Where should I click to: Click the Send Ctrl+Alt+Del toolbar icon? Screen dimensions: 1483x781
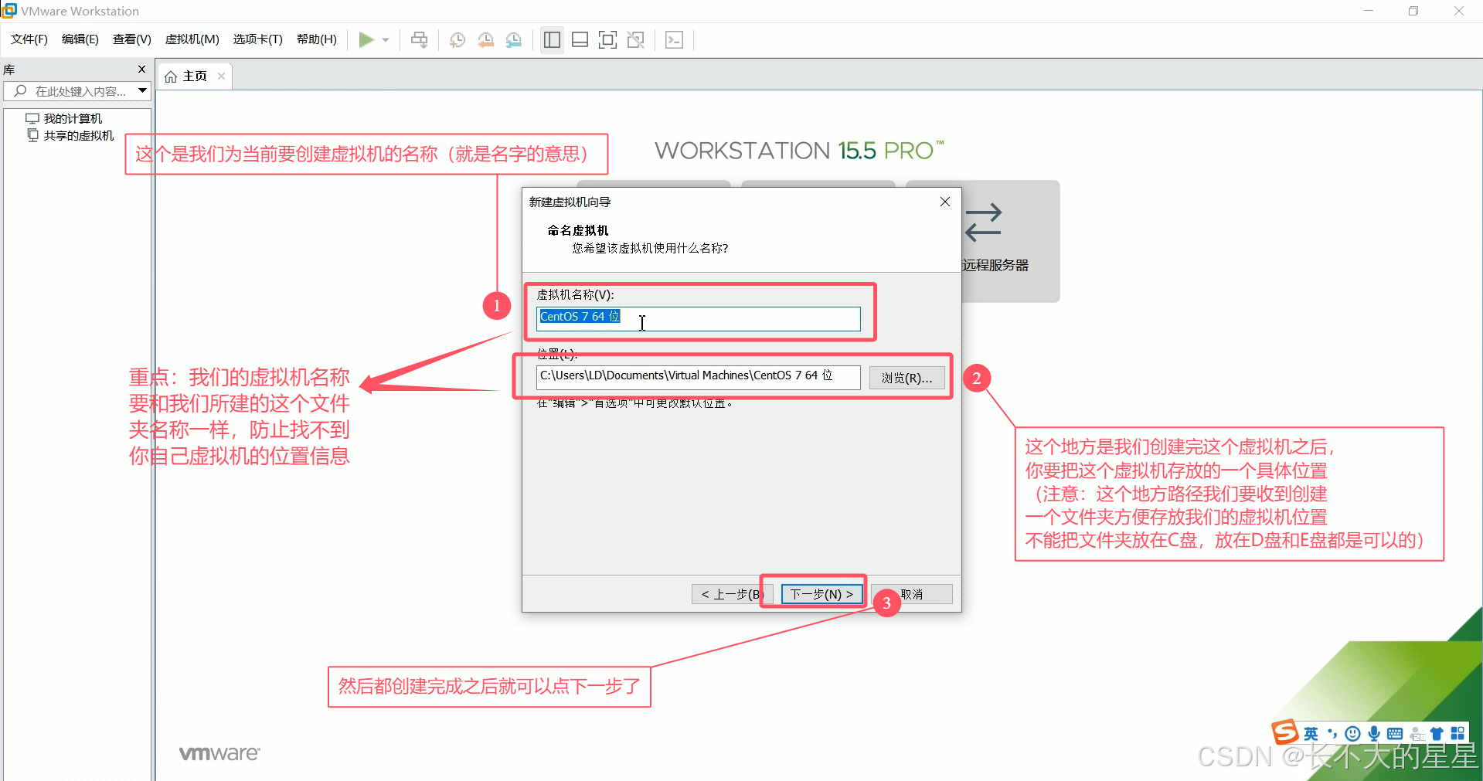(420, 39)
